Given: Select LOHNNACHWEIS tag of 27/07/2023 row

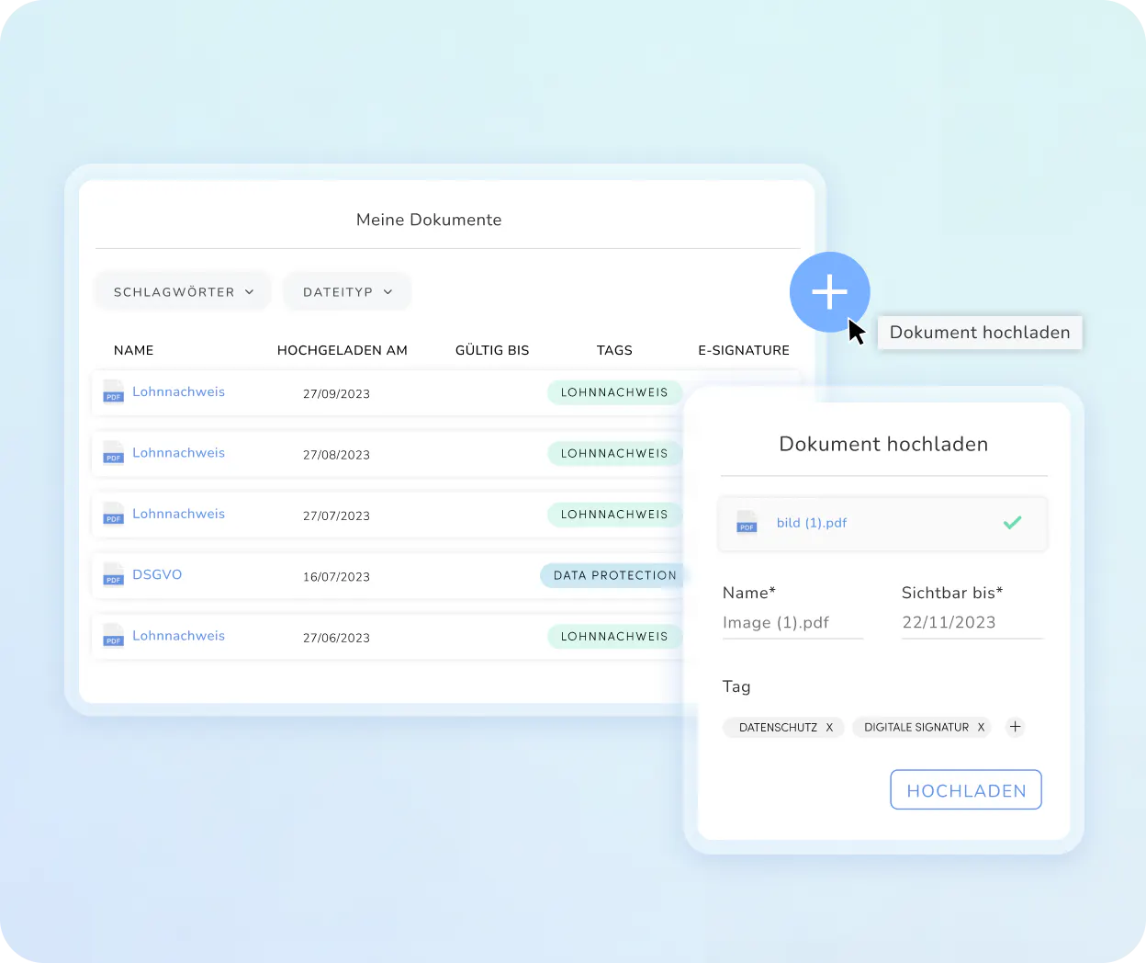Looking at the screenshot, I should coord(614,515).
